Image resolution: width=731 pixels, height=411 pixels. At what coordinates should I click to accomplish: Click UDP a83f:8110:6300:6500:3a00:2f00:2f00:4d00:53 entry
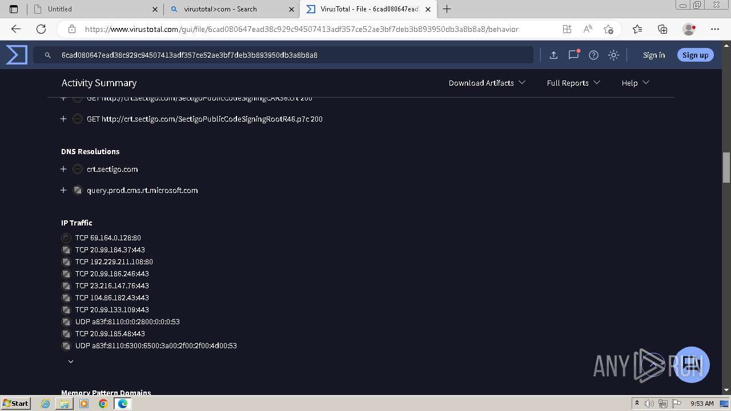click(156, 346)
